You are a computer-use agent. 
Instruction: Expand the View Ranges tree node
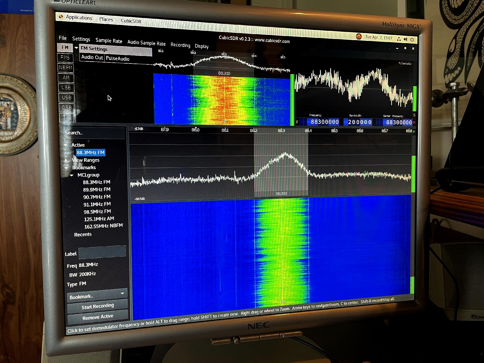66,160
